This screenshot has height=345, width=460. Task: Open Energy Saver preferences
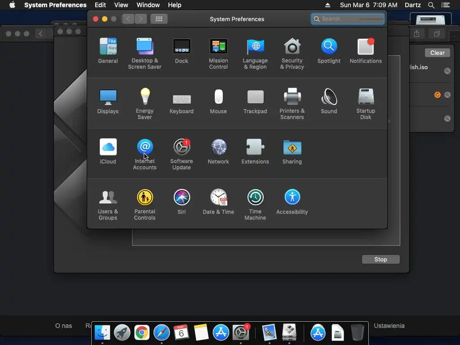click(x=145, y=104)
